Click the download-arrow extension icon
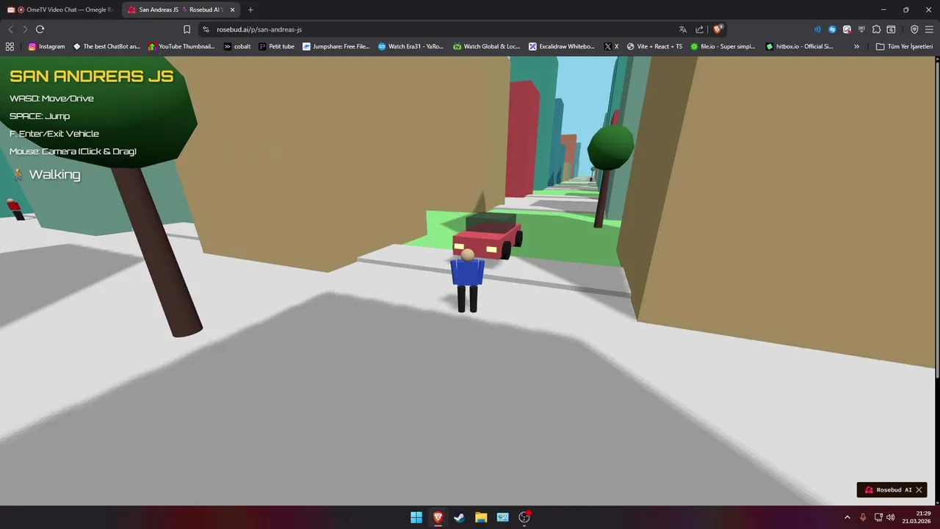940x529 pixels. 861,29
